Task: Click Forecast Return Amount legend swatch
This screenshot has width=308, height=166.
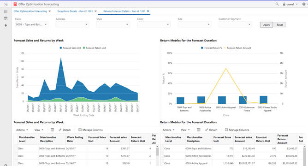Action: point(225,48)
